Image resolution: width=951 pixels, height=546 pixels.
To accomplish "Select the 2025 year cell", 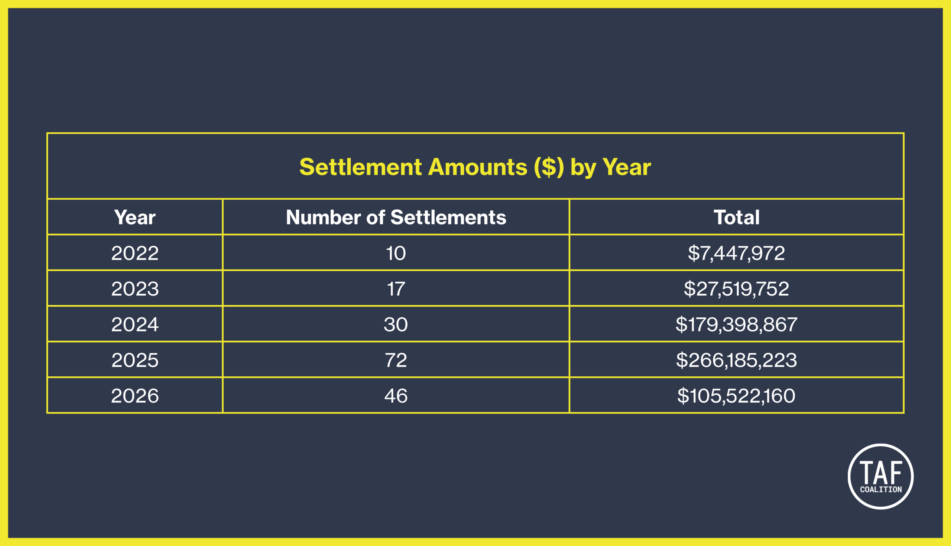I will click(135, 360).
